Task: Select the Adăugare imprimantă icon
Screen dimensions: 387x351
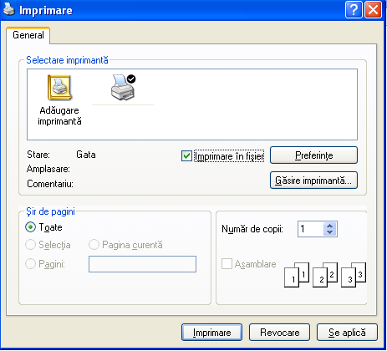Action: coord(59,88)
